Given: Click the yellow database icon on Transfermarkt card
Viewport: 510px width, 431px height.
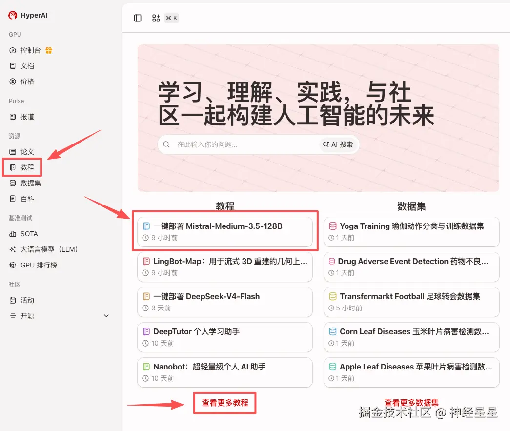Looking at the screenshot, I should coord(333,296).
